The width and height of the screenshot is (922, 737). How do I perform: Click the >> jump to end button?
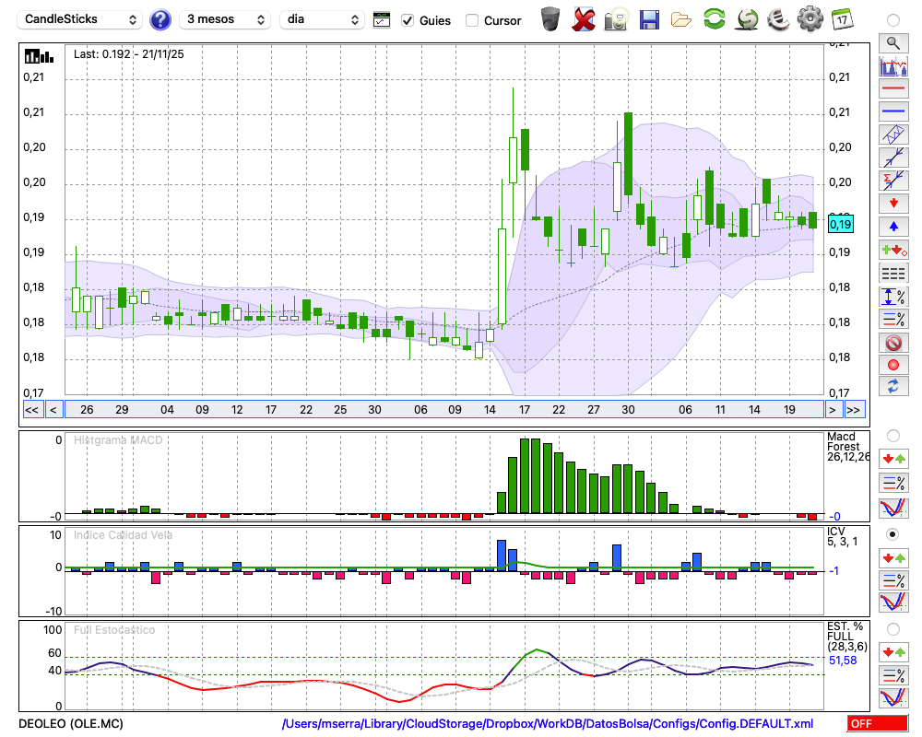[x=854, y=409]
